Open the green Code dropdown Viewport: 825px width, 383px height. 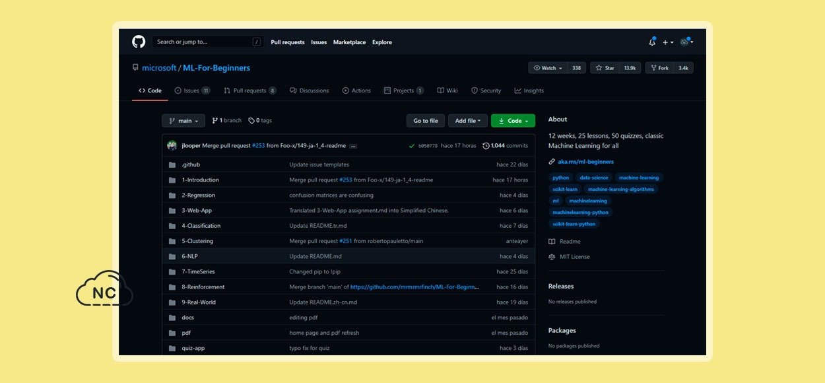tap(513, 121)
